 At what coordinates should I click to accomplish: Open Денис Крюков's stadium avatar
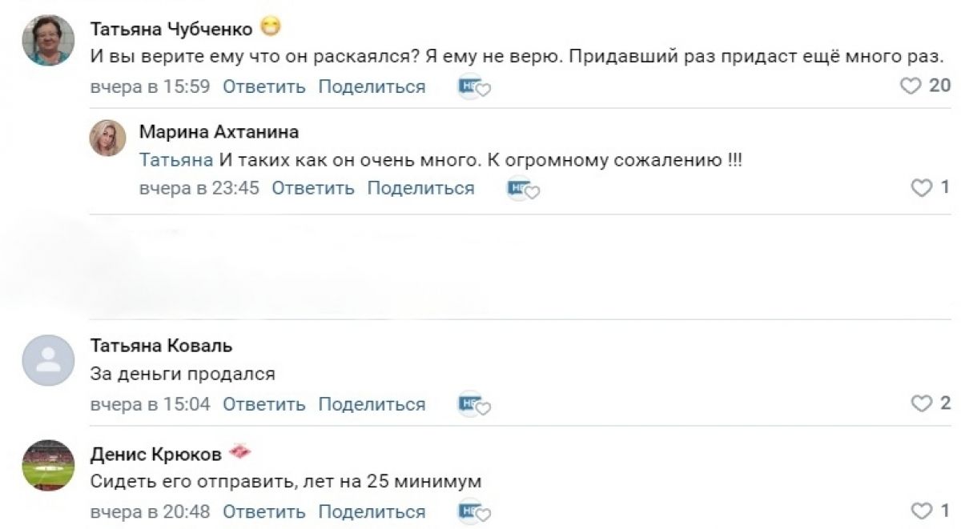48,466
